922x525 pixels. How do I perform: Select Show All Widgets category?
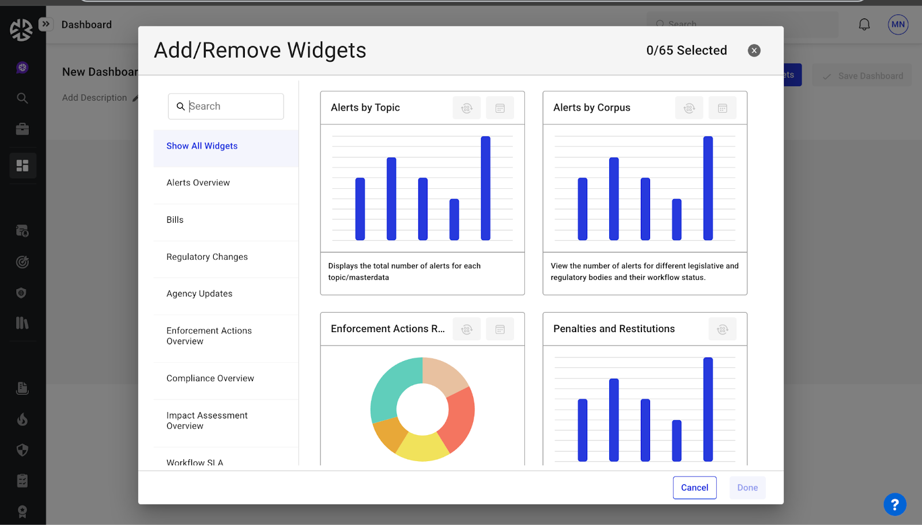202,146
